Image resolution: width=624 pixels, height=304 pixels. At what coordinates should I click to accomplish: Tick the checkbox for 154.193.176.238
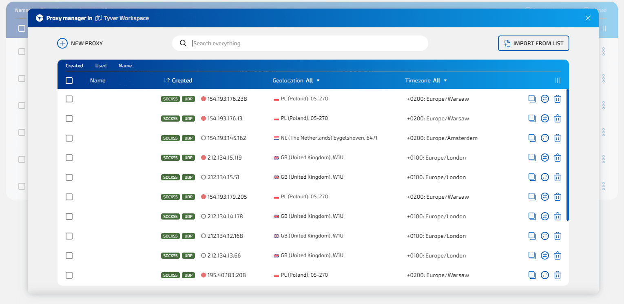click(69, 99)
